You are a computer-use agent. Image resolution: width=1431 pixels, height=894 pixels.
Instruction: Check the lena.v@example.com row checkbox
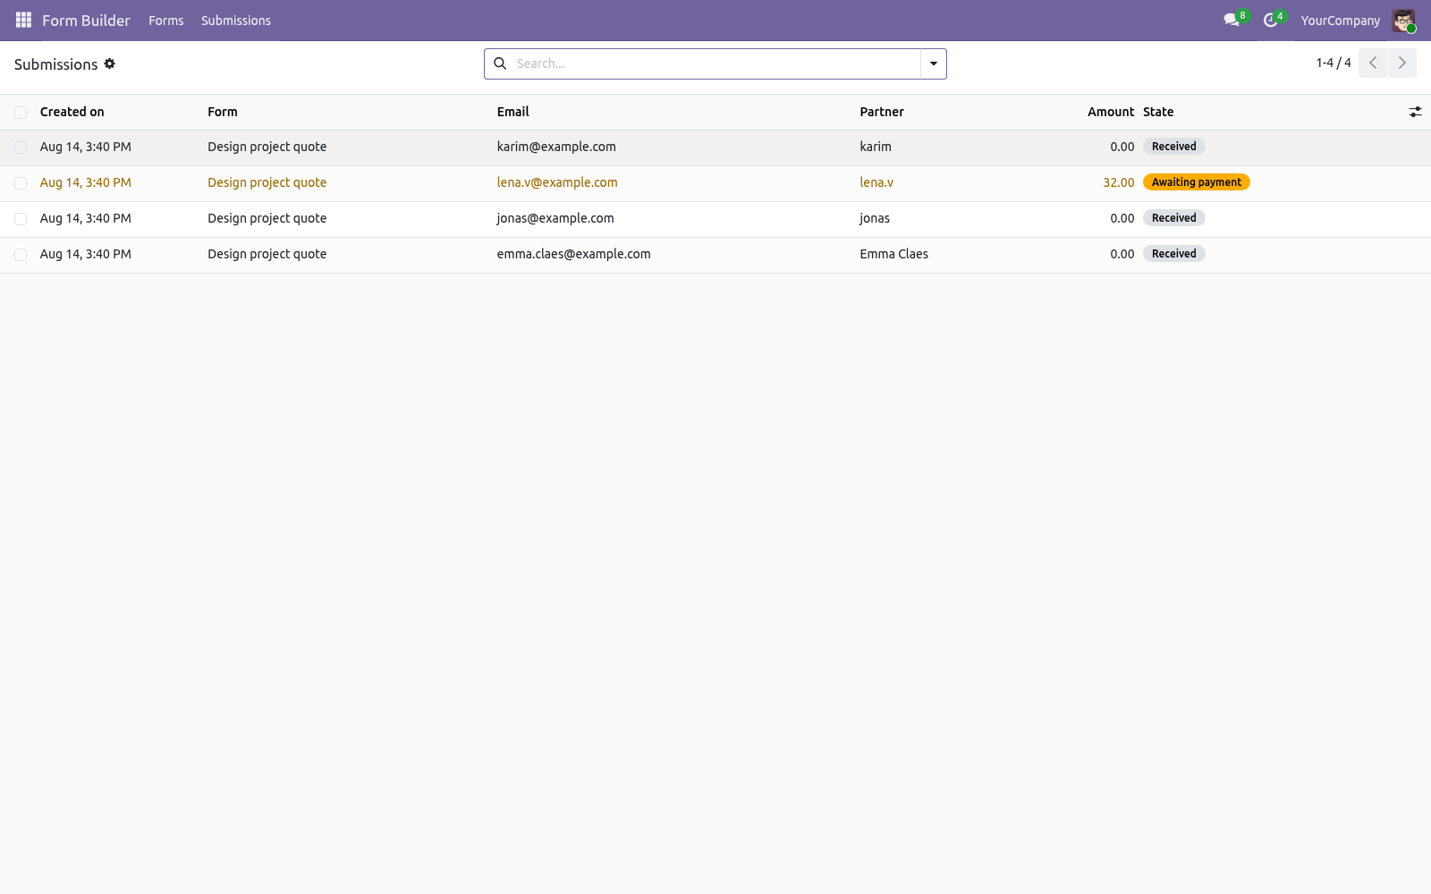tap(21, 183)
